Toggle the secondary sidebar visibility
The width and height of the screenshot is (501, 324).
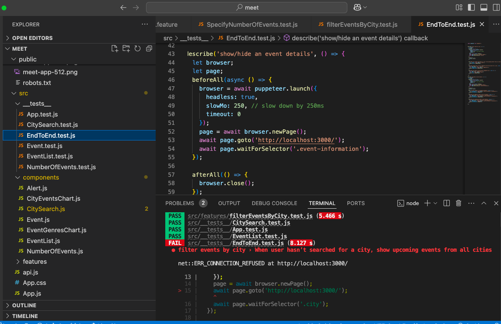click(x=495, y=8)
